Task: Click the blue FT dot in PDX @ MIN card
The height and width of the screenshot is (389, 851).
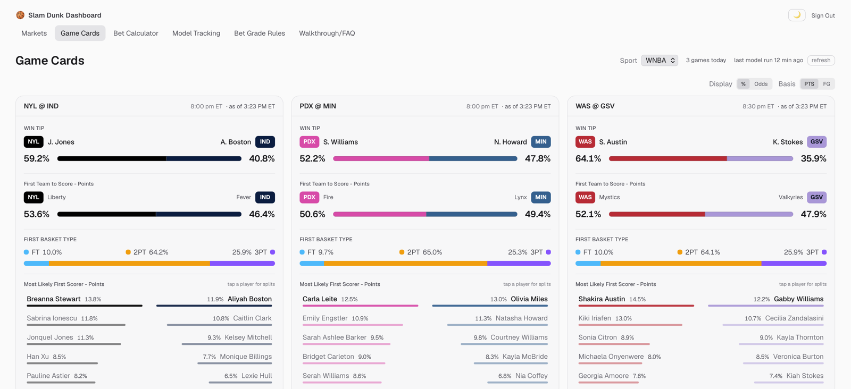Action: [302, 252]
